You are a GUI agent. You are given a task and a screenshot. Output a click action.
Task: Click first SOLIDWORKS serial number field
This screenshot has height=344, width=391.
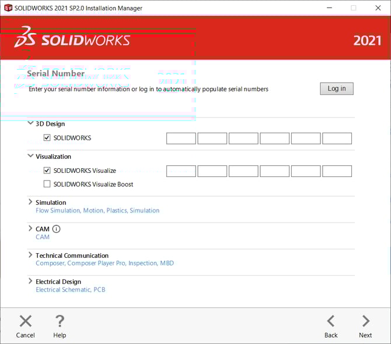(x=181, y=139)
